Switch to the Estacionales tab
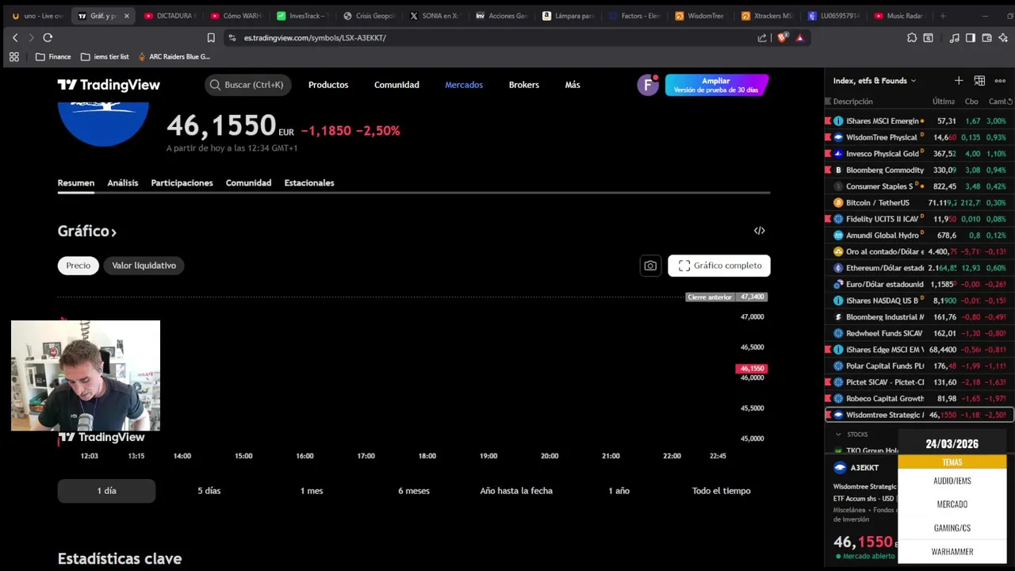The width and height of the screenshot is (1015, 571). coord(309,182)
